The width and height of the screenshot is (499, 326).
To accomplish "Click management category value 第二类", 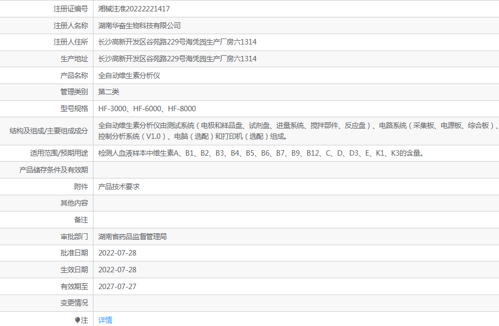I will [109, 92].
